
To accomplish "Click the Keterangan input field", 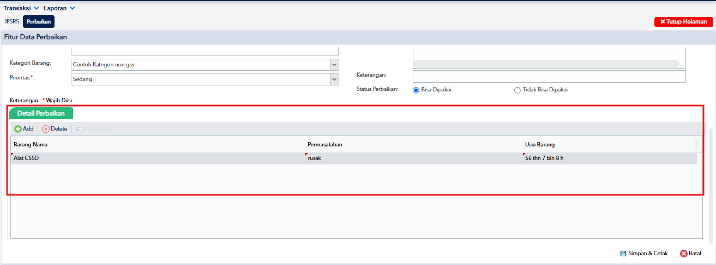I will pos(549,76).
